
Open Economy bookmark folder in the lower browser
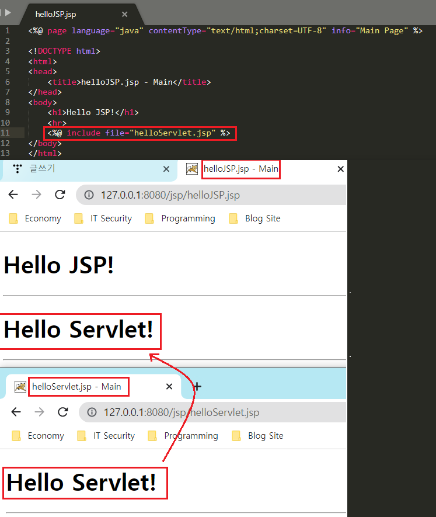click(x=38, y=436)
